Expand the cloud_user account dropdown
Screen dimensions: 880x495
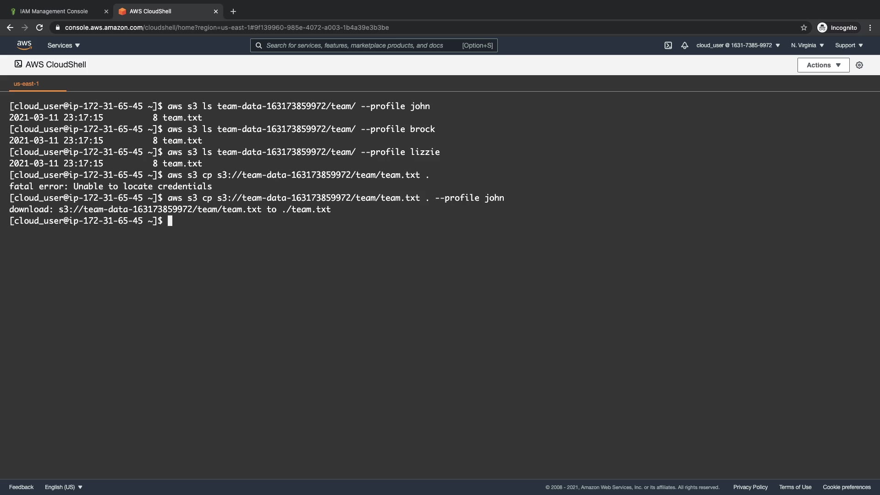point(738,45)
